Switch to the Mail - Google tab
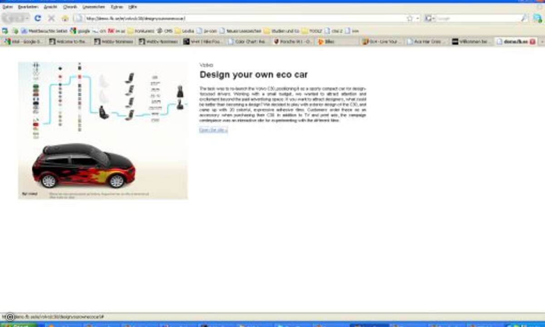 tap(24, 41)
